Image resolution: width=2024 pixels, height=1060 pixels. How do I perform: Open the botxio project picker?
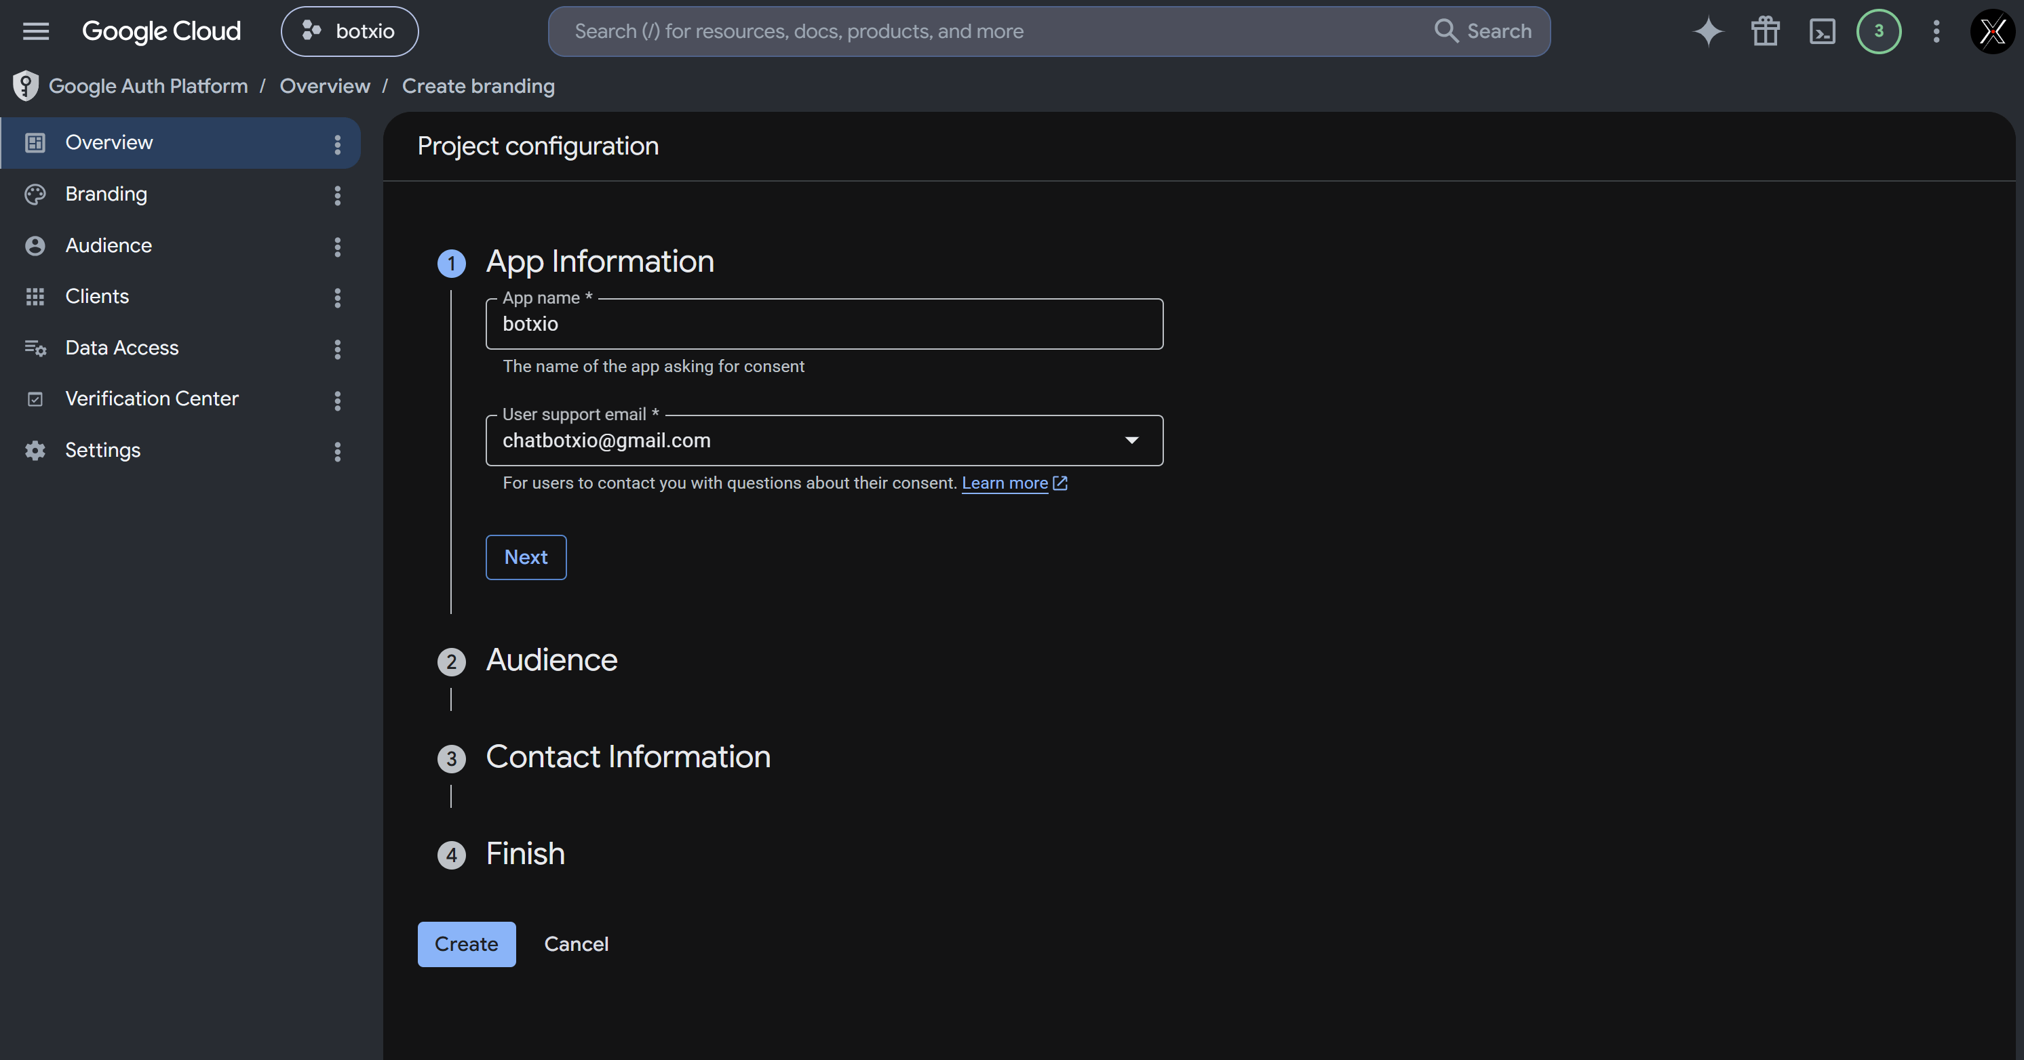(x=349, y=31)
